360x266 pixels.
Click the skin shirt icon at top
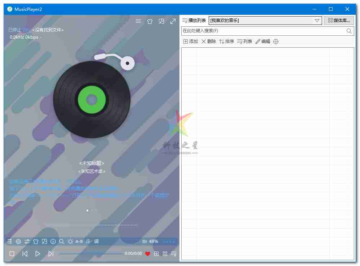150,21
